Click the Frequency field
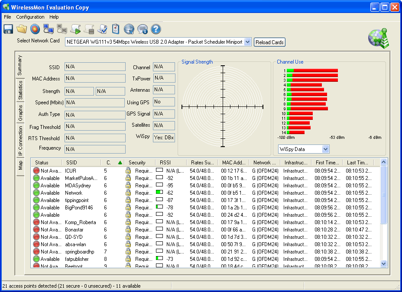The image size is (402, 292). (x=95, y=149)
